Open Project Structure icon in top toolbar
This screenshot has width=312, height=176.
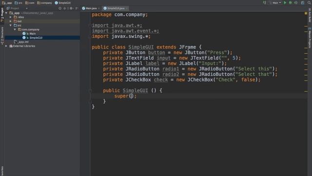[x=302, y=2]
